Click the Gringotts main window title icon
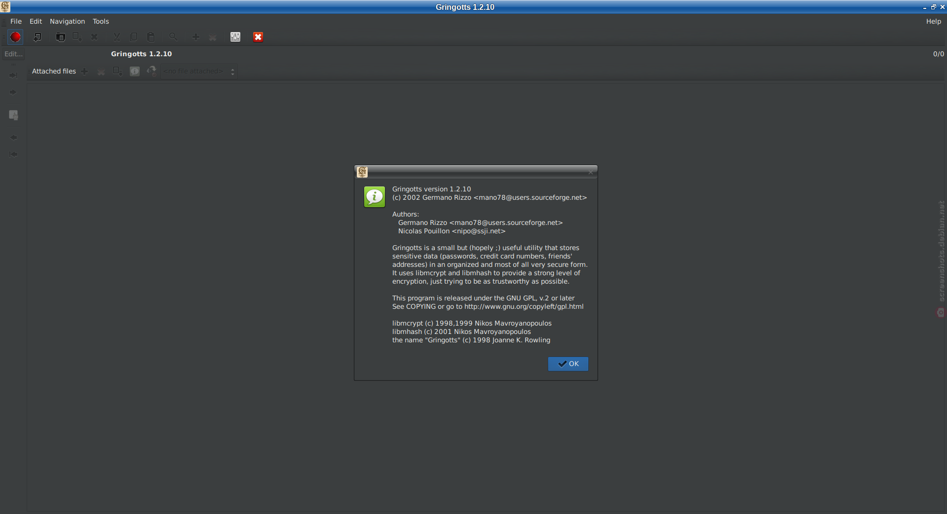This screenshot has height=514, width=947. [x=5, y=6]
